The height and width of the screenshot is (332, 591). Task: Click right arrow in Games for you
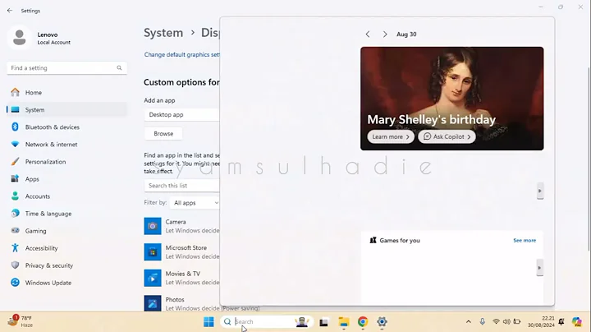tap(540, 268)
